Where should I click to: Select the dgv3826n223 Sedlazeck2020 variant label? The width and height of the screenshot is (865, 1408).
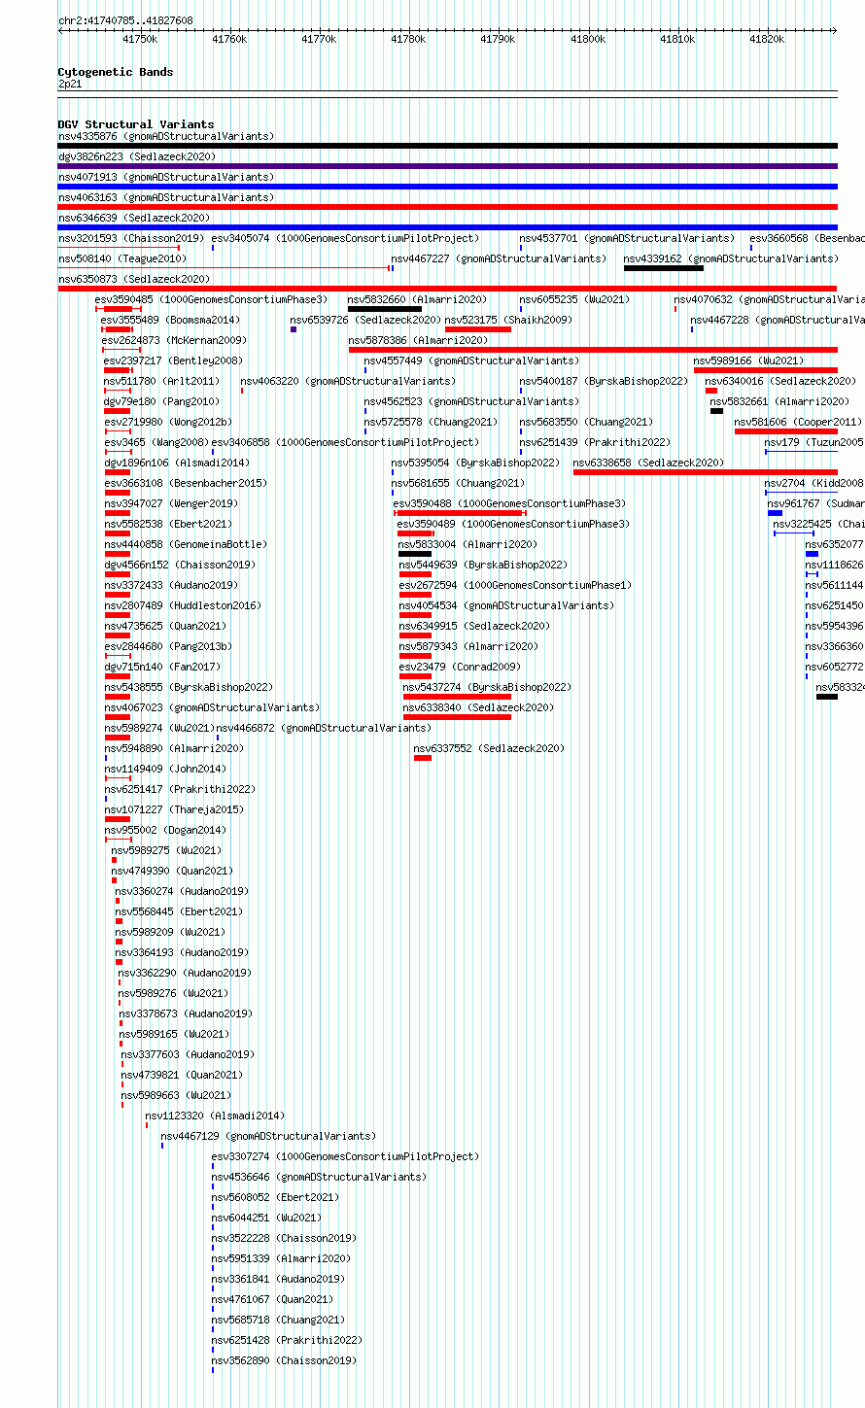pyautogui.click(x=137, y=156)
